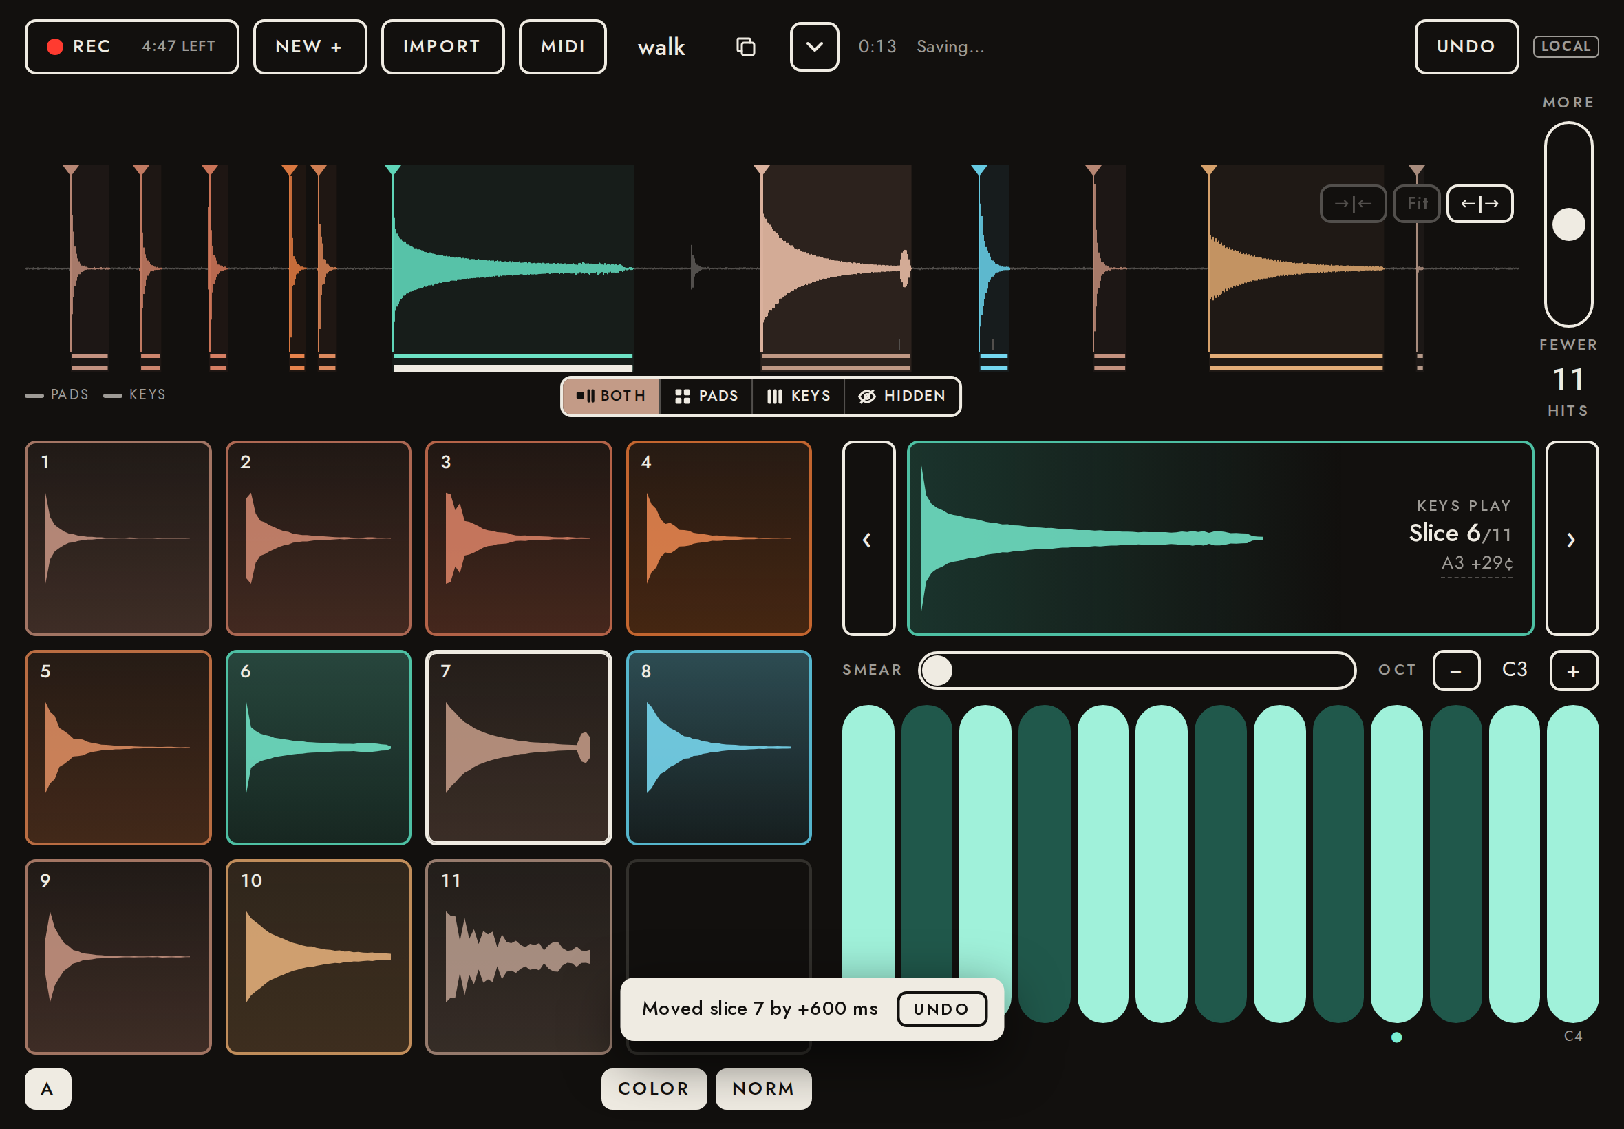Click the IMPORT button
The height and width of the screenshot is (1129, 1624).
442,47
